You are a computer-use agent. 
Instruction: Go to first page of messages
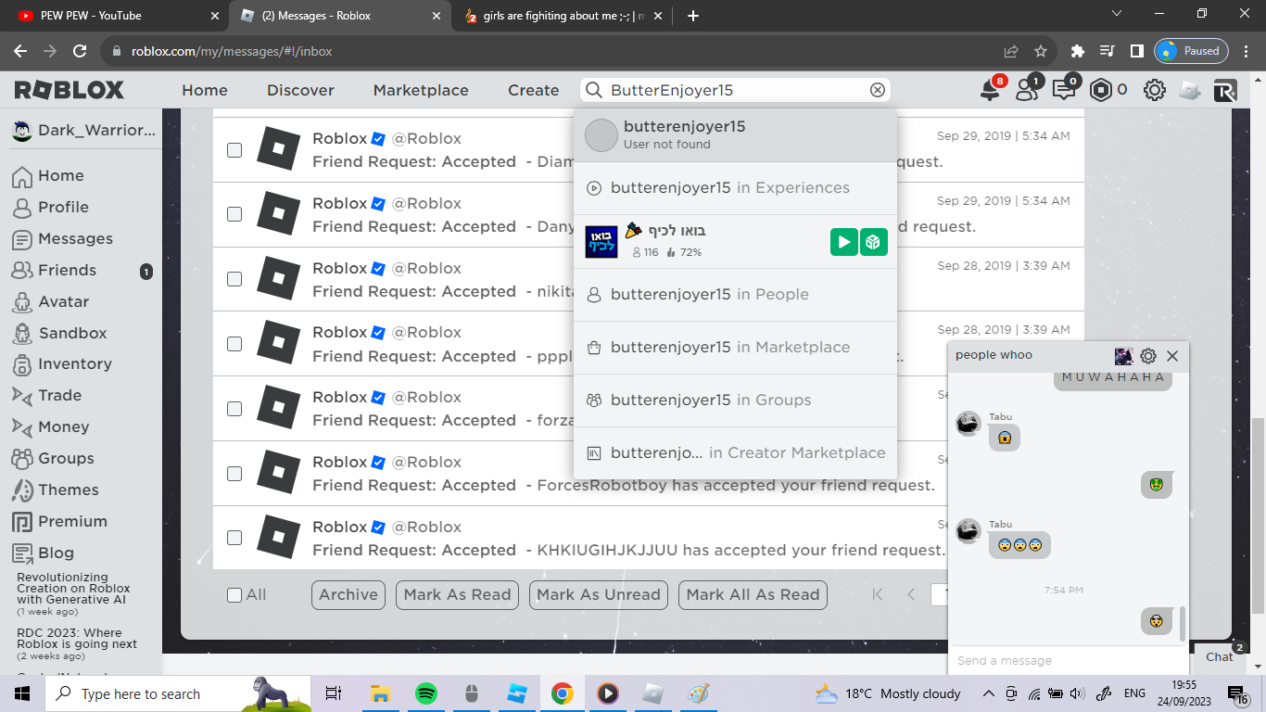tap(878, 595)
